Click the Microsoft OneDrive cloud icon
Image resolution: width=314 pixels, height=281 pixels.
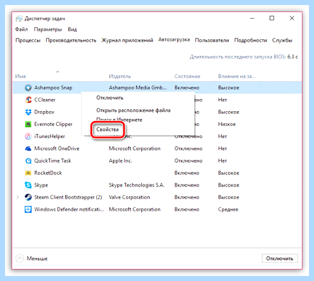pos(28,149)
